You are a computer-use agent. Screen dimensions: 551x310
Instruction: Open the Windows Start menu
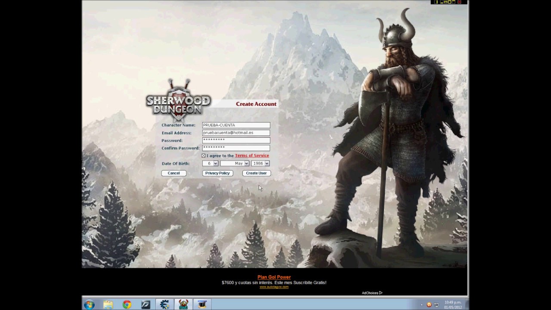[x=89, y=305]
